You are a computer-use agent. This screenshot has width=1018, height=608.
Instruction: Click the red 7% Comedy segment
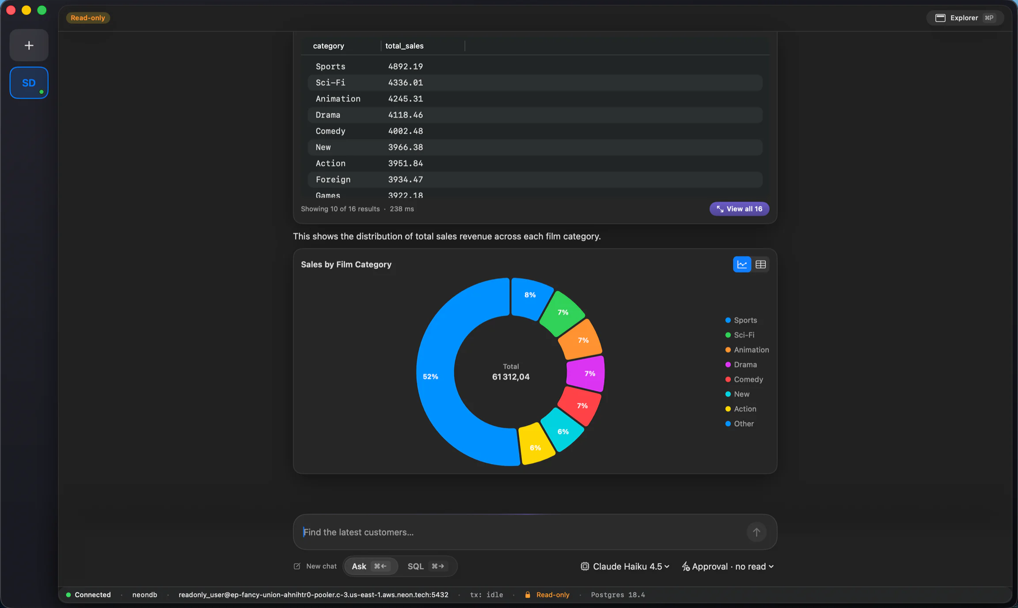[580, 405]
